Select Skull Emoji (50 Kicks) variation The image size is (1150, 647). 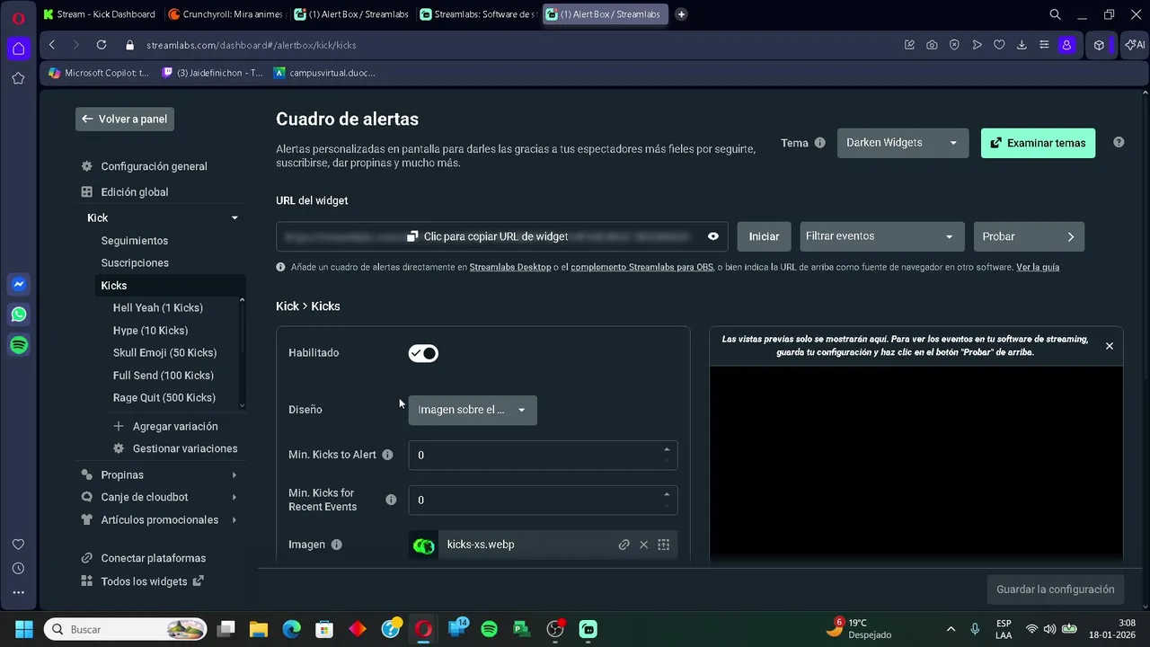(x=164, y=353)
